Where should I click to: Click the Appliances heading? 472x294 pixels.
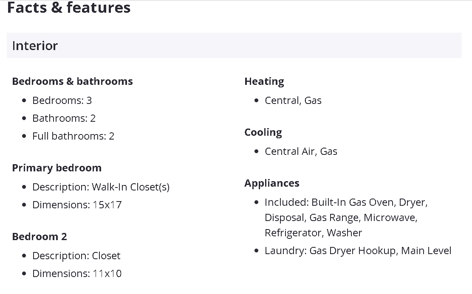pos(271,183)
